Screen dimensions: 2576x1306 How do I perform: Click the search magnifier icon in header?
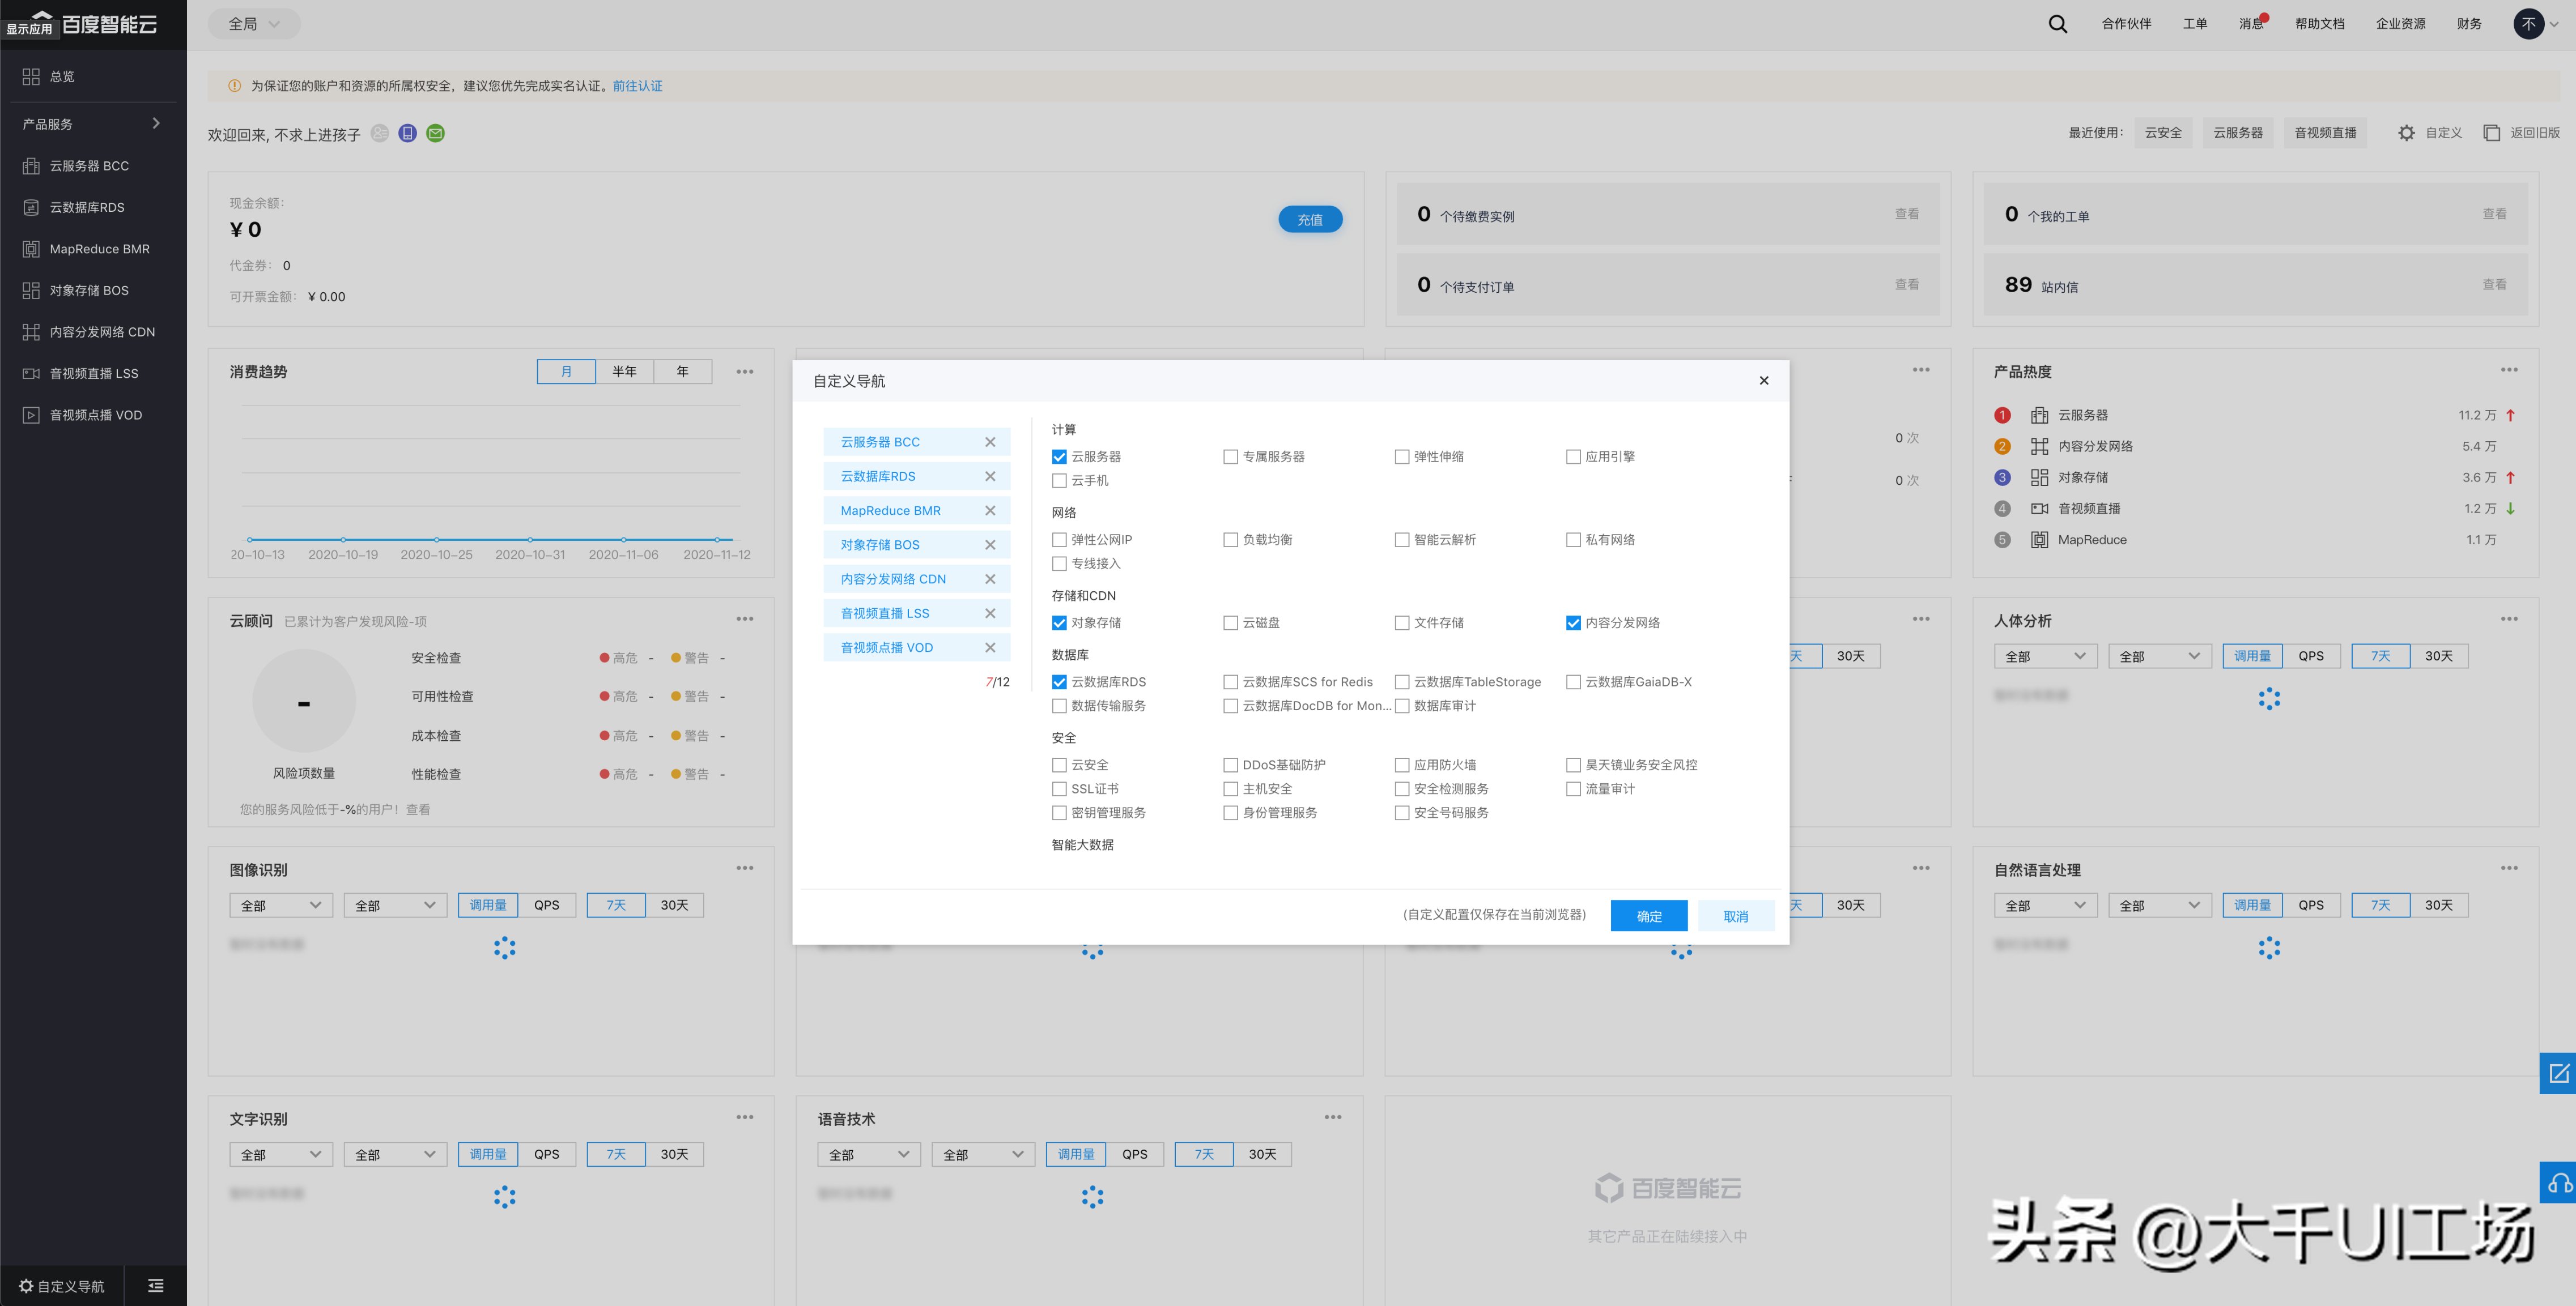(x=2057, y=24)
